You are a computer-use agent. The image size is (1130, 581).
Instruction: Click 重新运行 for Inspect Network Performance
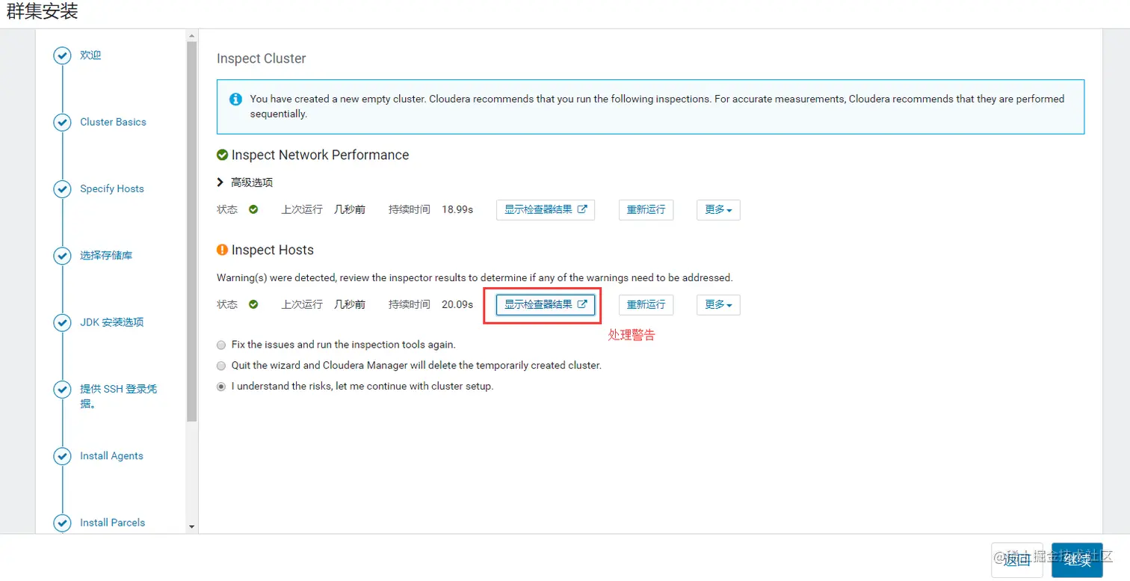point(646,210)
